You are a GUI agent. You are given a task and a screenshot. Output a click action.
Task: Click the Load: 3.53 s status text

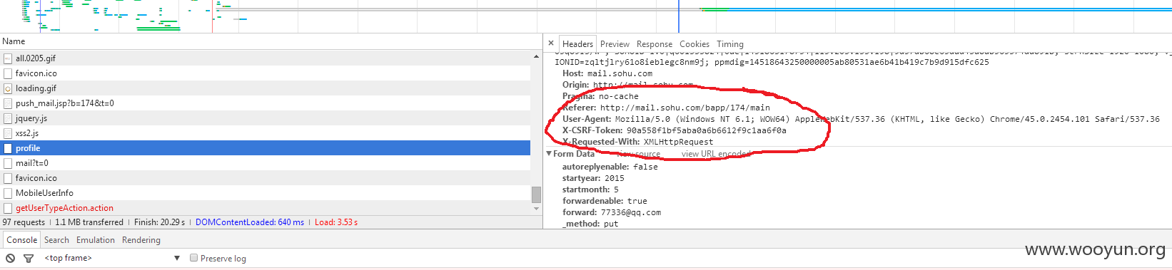click(x=336, y=222)
